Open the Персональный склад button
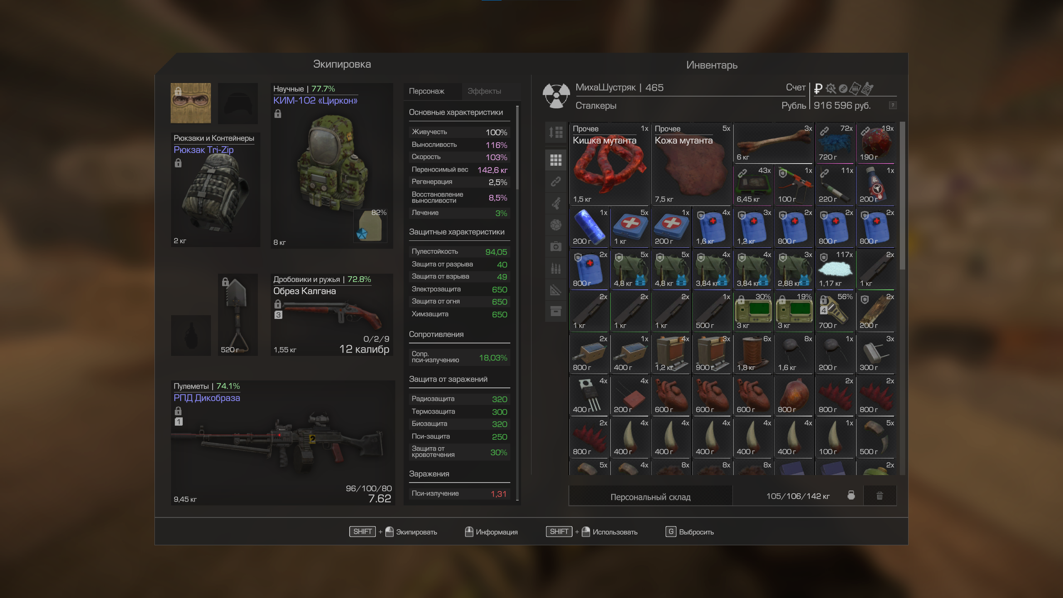The width and height of the screenshot is (1063, 598). click(650, 497)
